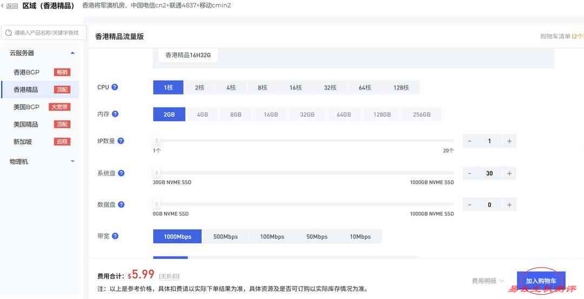Click the red badge beside 香港BGP
This screenshot has width=584, height=299.
point(62,72)
